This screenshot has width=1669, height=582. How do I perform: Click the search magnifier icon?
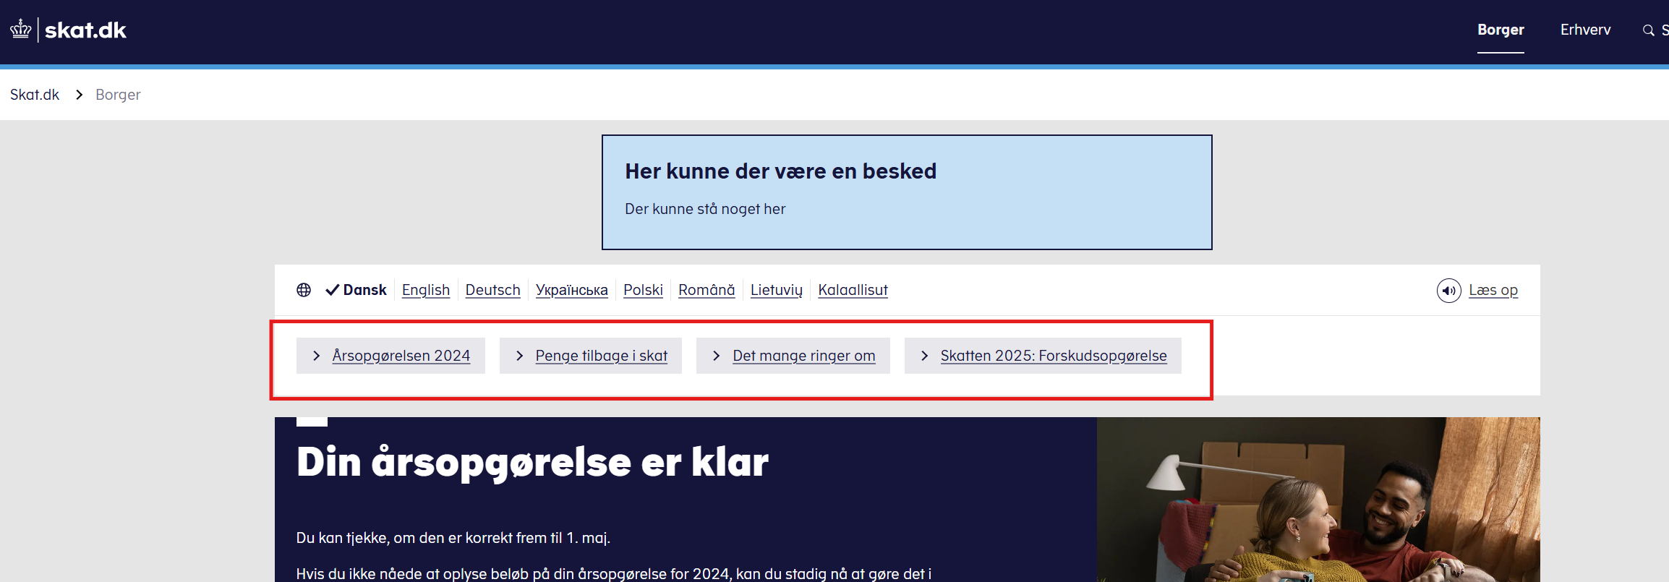(x=1648, y=30)
